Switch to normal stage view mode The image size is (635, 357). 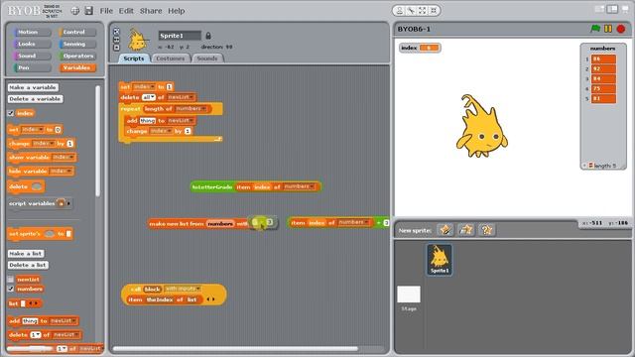coord(612,9)
